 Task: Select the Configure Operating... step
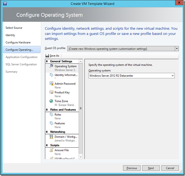coord(22,49)
